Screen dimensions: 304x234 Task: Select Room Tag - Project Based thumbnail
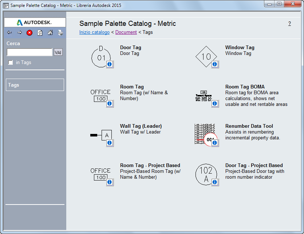click(100, 174)
